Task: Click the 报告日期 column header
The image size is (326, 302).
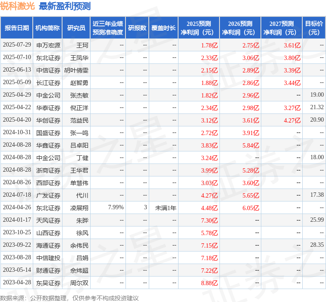Action: click(x=17, y=28)
